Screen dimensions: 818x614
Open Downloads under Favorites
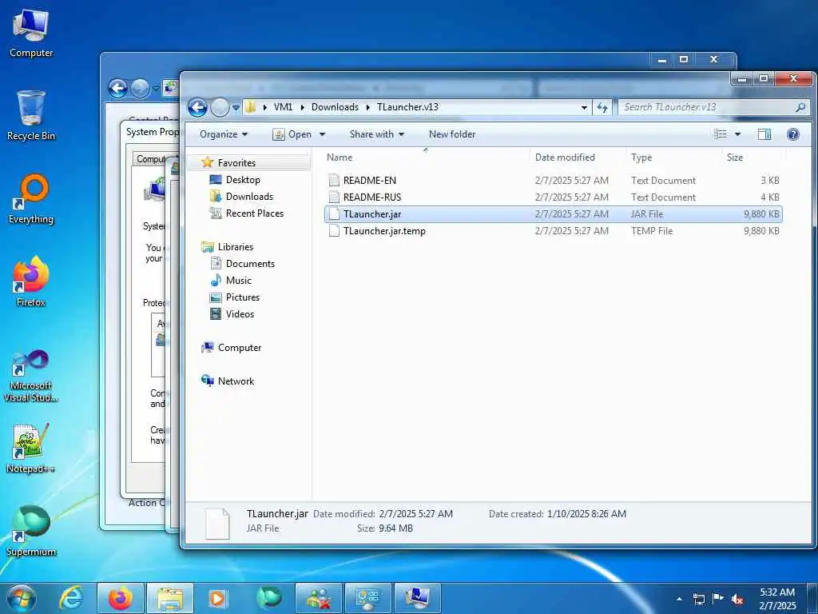(x=249, y=197)
